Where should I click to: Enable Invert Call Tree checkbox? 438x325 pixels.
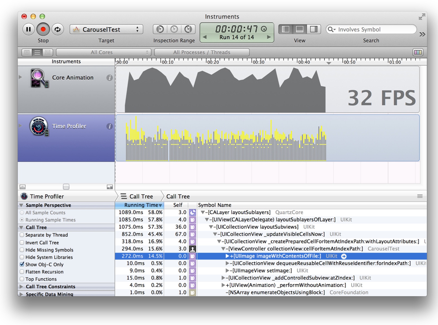pos(22,243)
